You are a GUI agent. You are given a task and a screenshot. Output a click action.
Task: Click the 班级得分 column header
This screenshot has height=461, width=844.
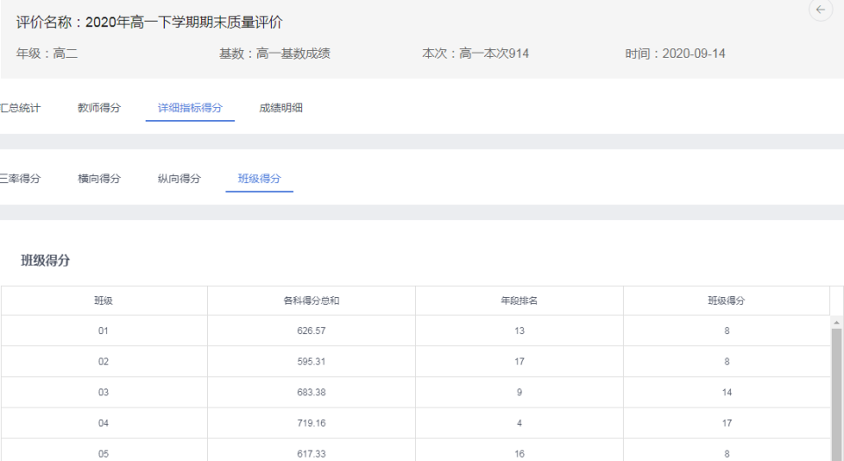[726, 301]
